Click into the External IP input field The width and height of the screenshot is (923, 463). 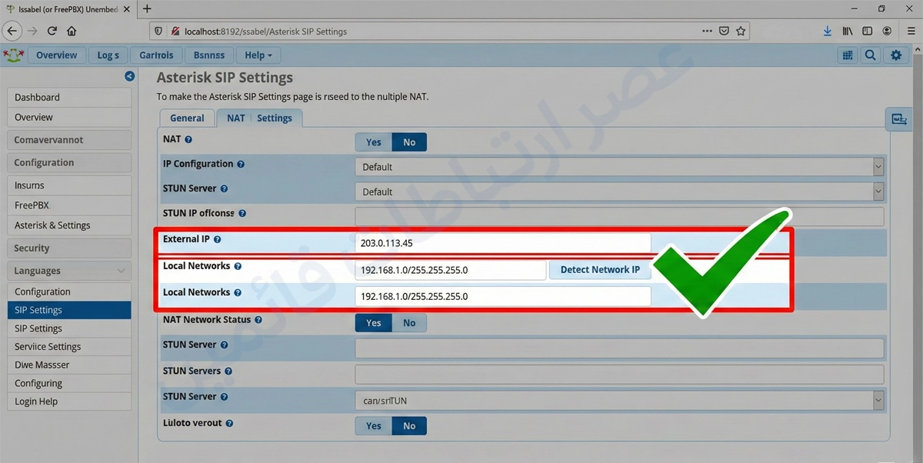point(503,243)
